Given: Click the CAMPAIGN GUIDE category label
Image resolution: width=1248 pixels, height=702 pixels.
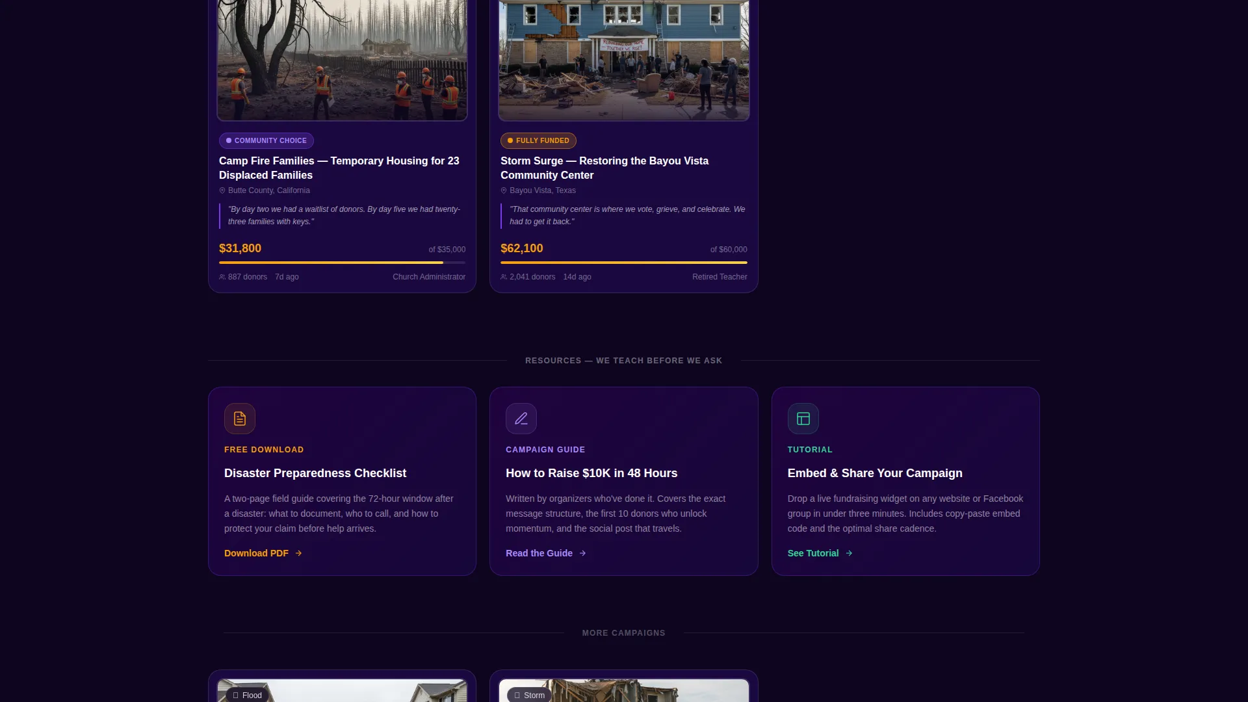Looking at the screenshot, I should pyautogui.click(x=545, y=450).
